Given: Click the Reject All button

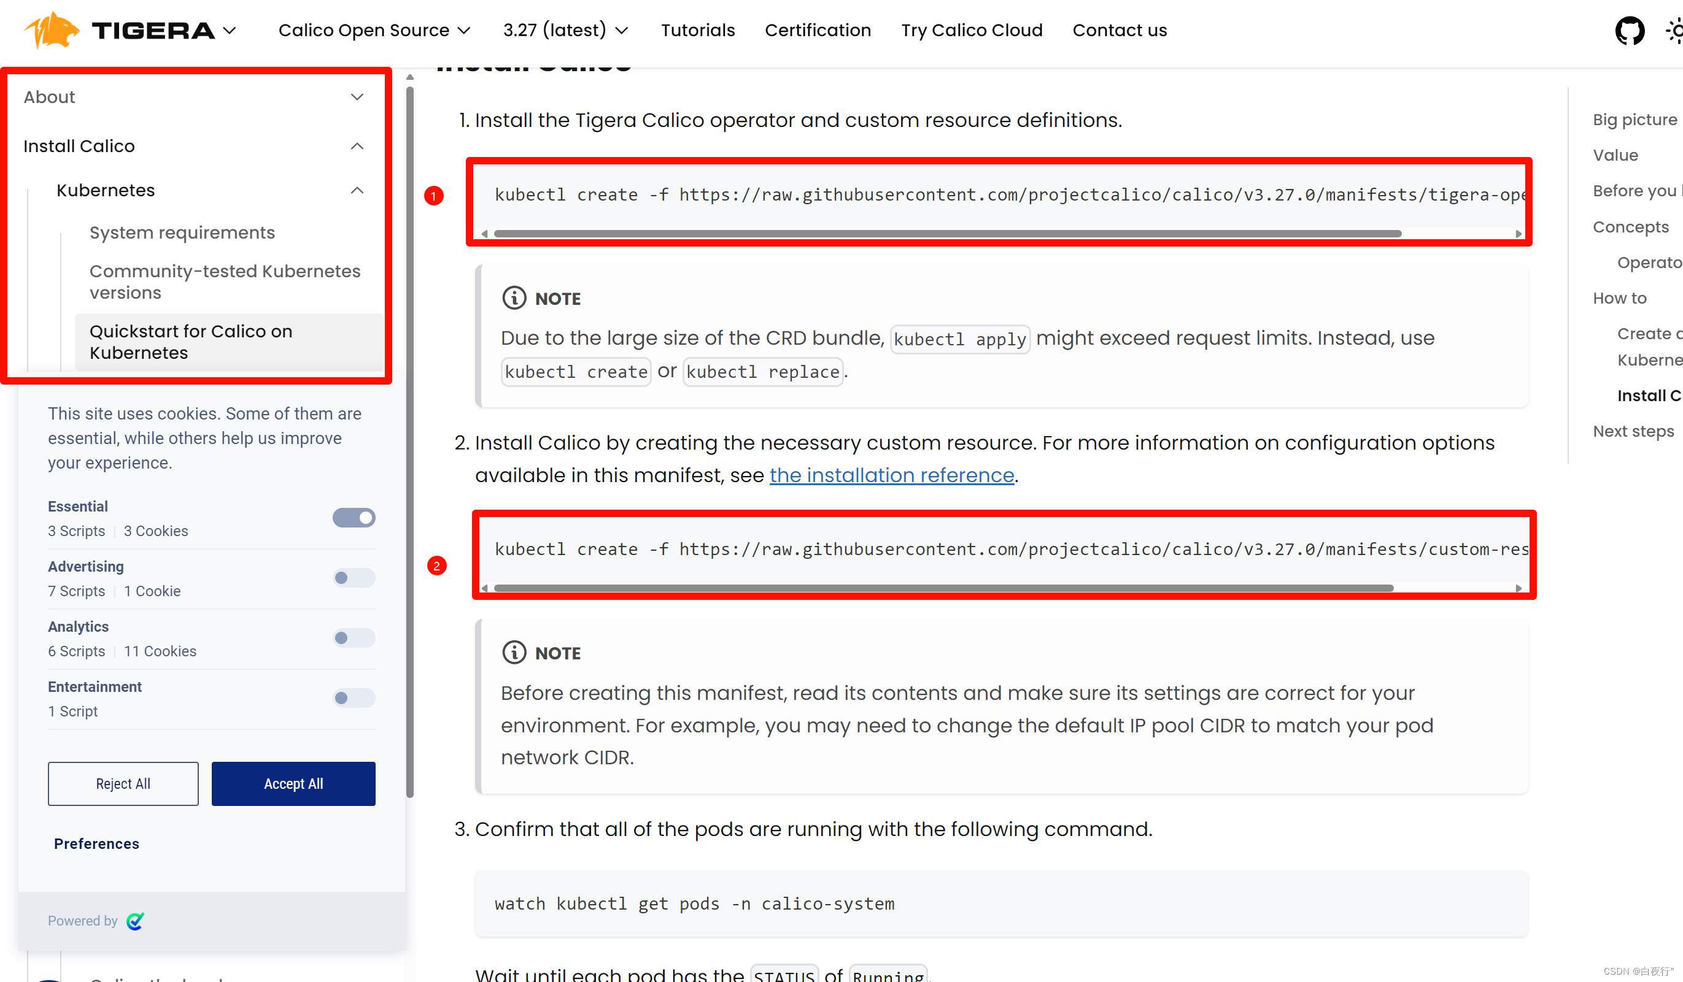Looking at the screenshot, I should coord(123,783).
